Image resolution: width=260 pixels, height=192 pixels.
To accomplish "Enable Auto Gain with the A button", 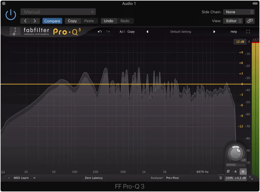I will [235, 171].
